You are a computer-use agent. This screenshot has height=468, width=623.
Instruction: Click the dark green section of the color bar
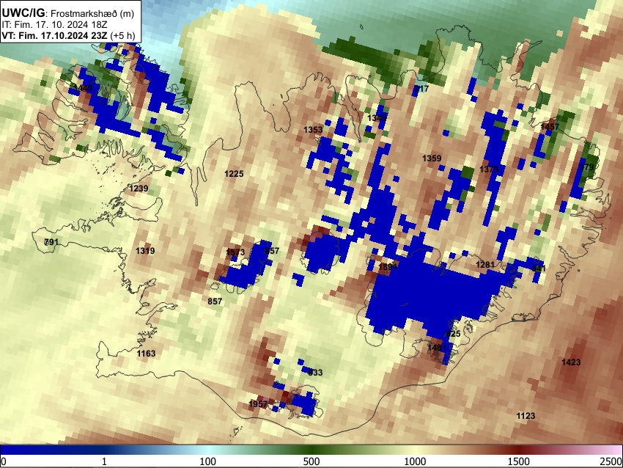(x=311, y=450)
